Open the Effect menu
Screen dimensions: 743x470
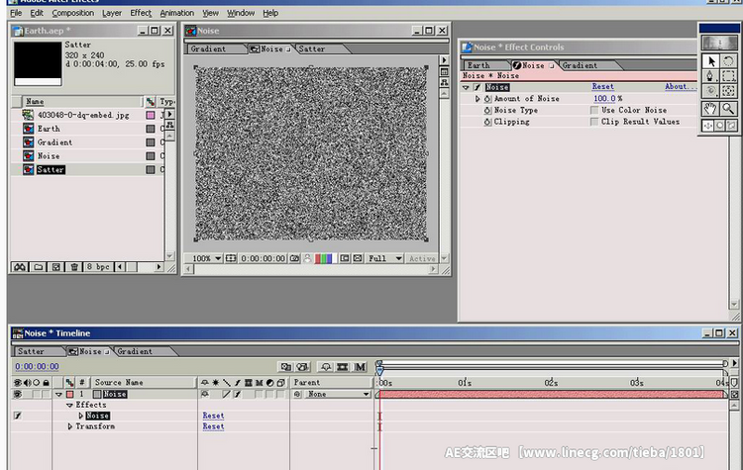coord(141,13)
